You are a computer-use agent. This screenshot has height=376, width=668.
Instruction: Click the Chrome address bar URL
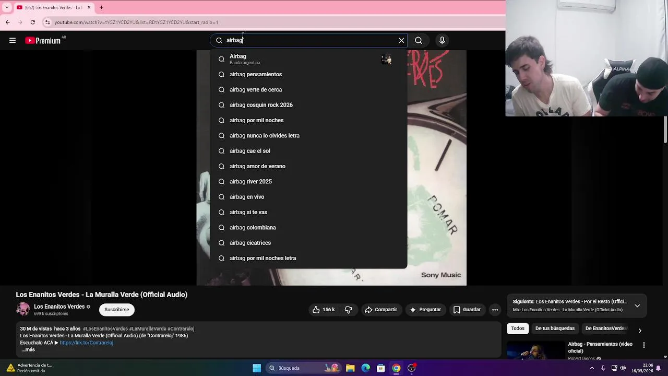pyautogui.click(x=137, y=22)
